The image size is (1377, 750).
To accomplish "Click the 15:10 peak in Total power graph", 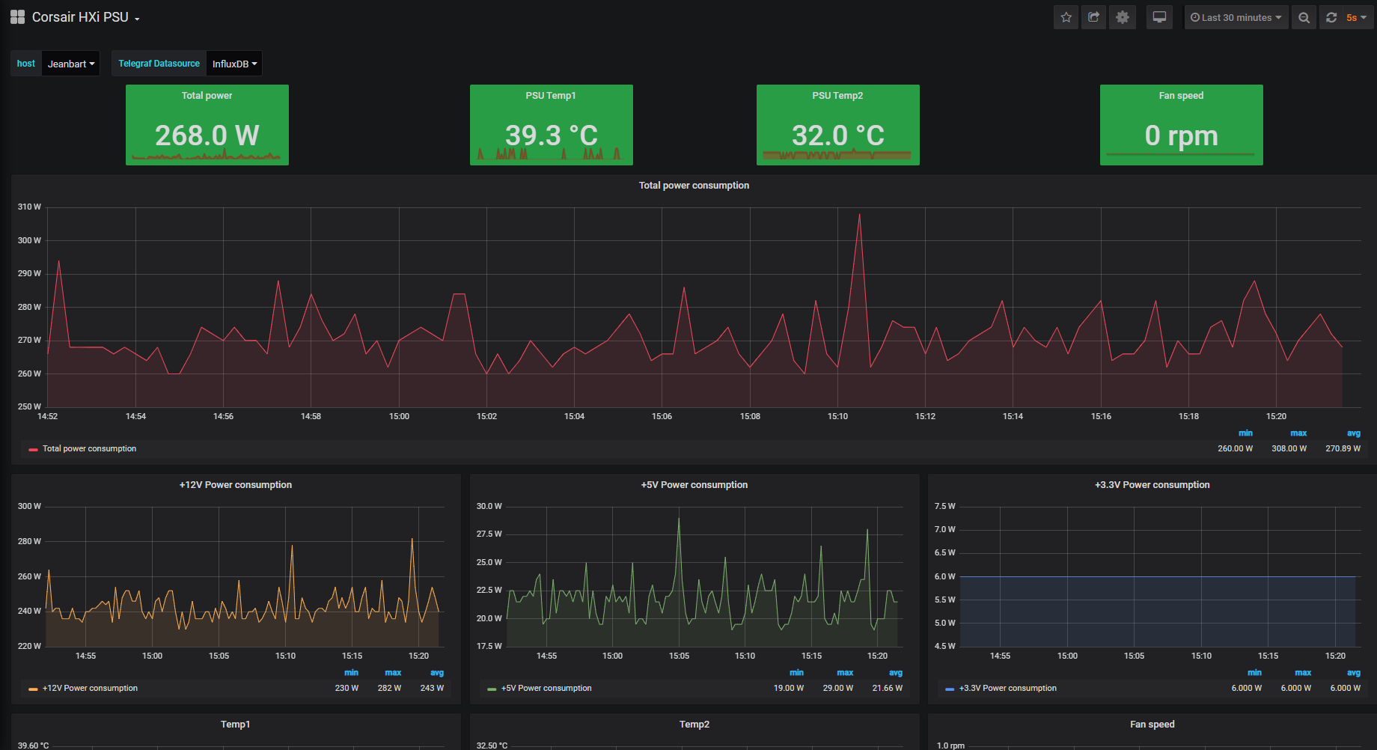I will [x=859, y=215].
